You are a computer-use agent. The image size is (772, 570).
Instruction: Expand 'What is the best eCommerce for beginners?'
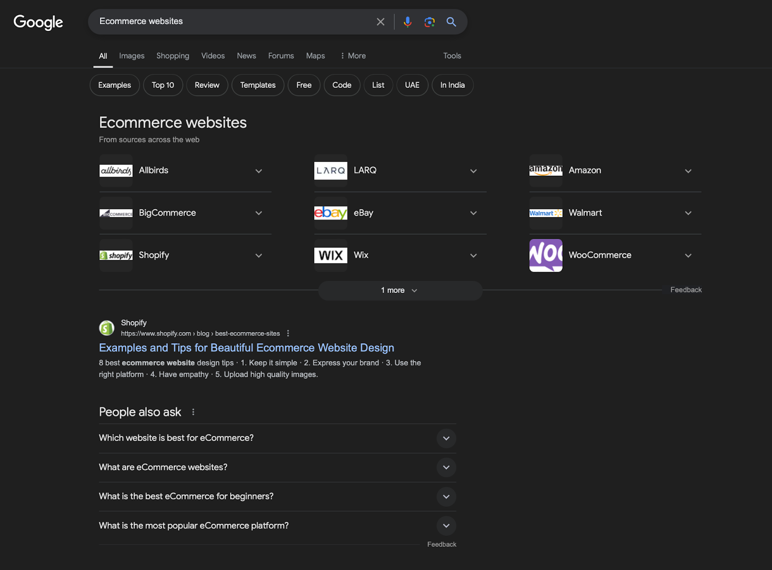click(x=277, y=497)
